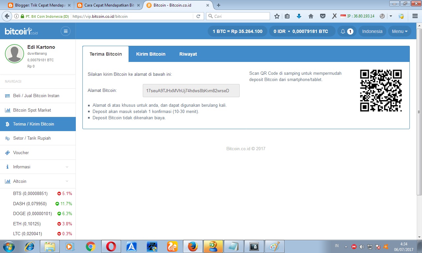This screenshot has width=422, height=253.
Task: Click the Edi Kartono name
Action: 41,47
